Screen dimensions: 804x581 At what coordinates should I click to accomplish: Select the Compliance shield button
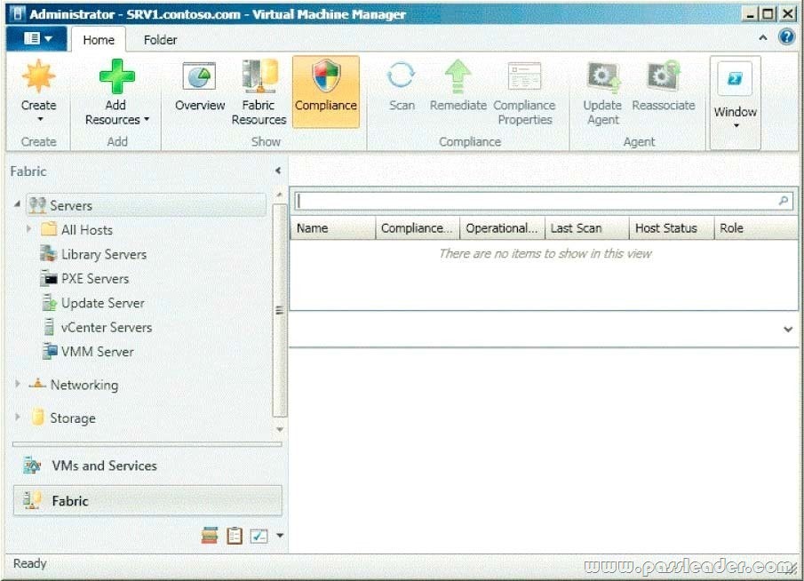326,92
